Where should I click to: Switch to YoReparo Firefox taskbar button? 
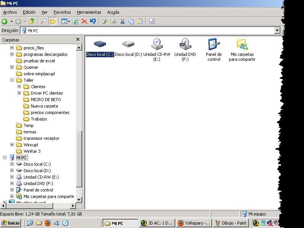[x=194, y=223]
